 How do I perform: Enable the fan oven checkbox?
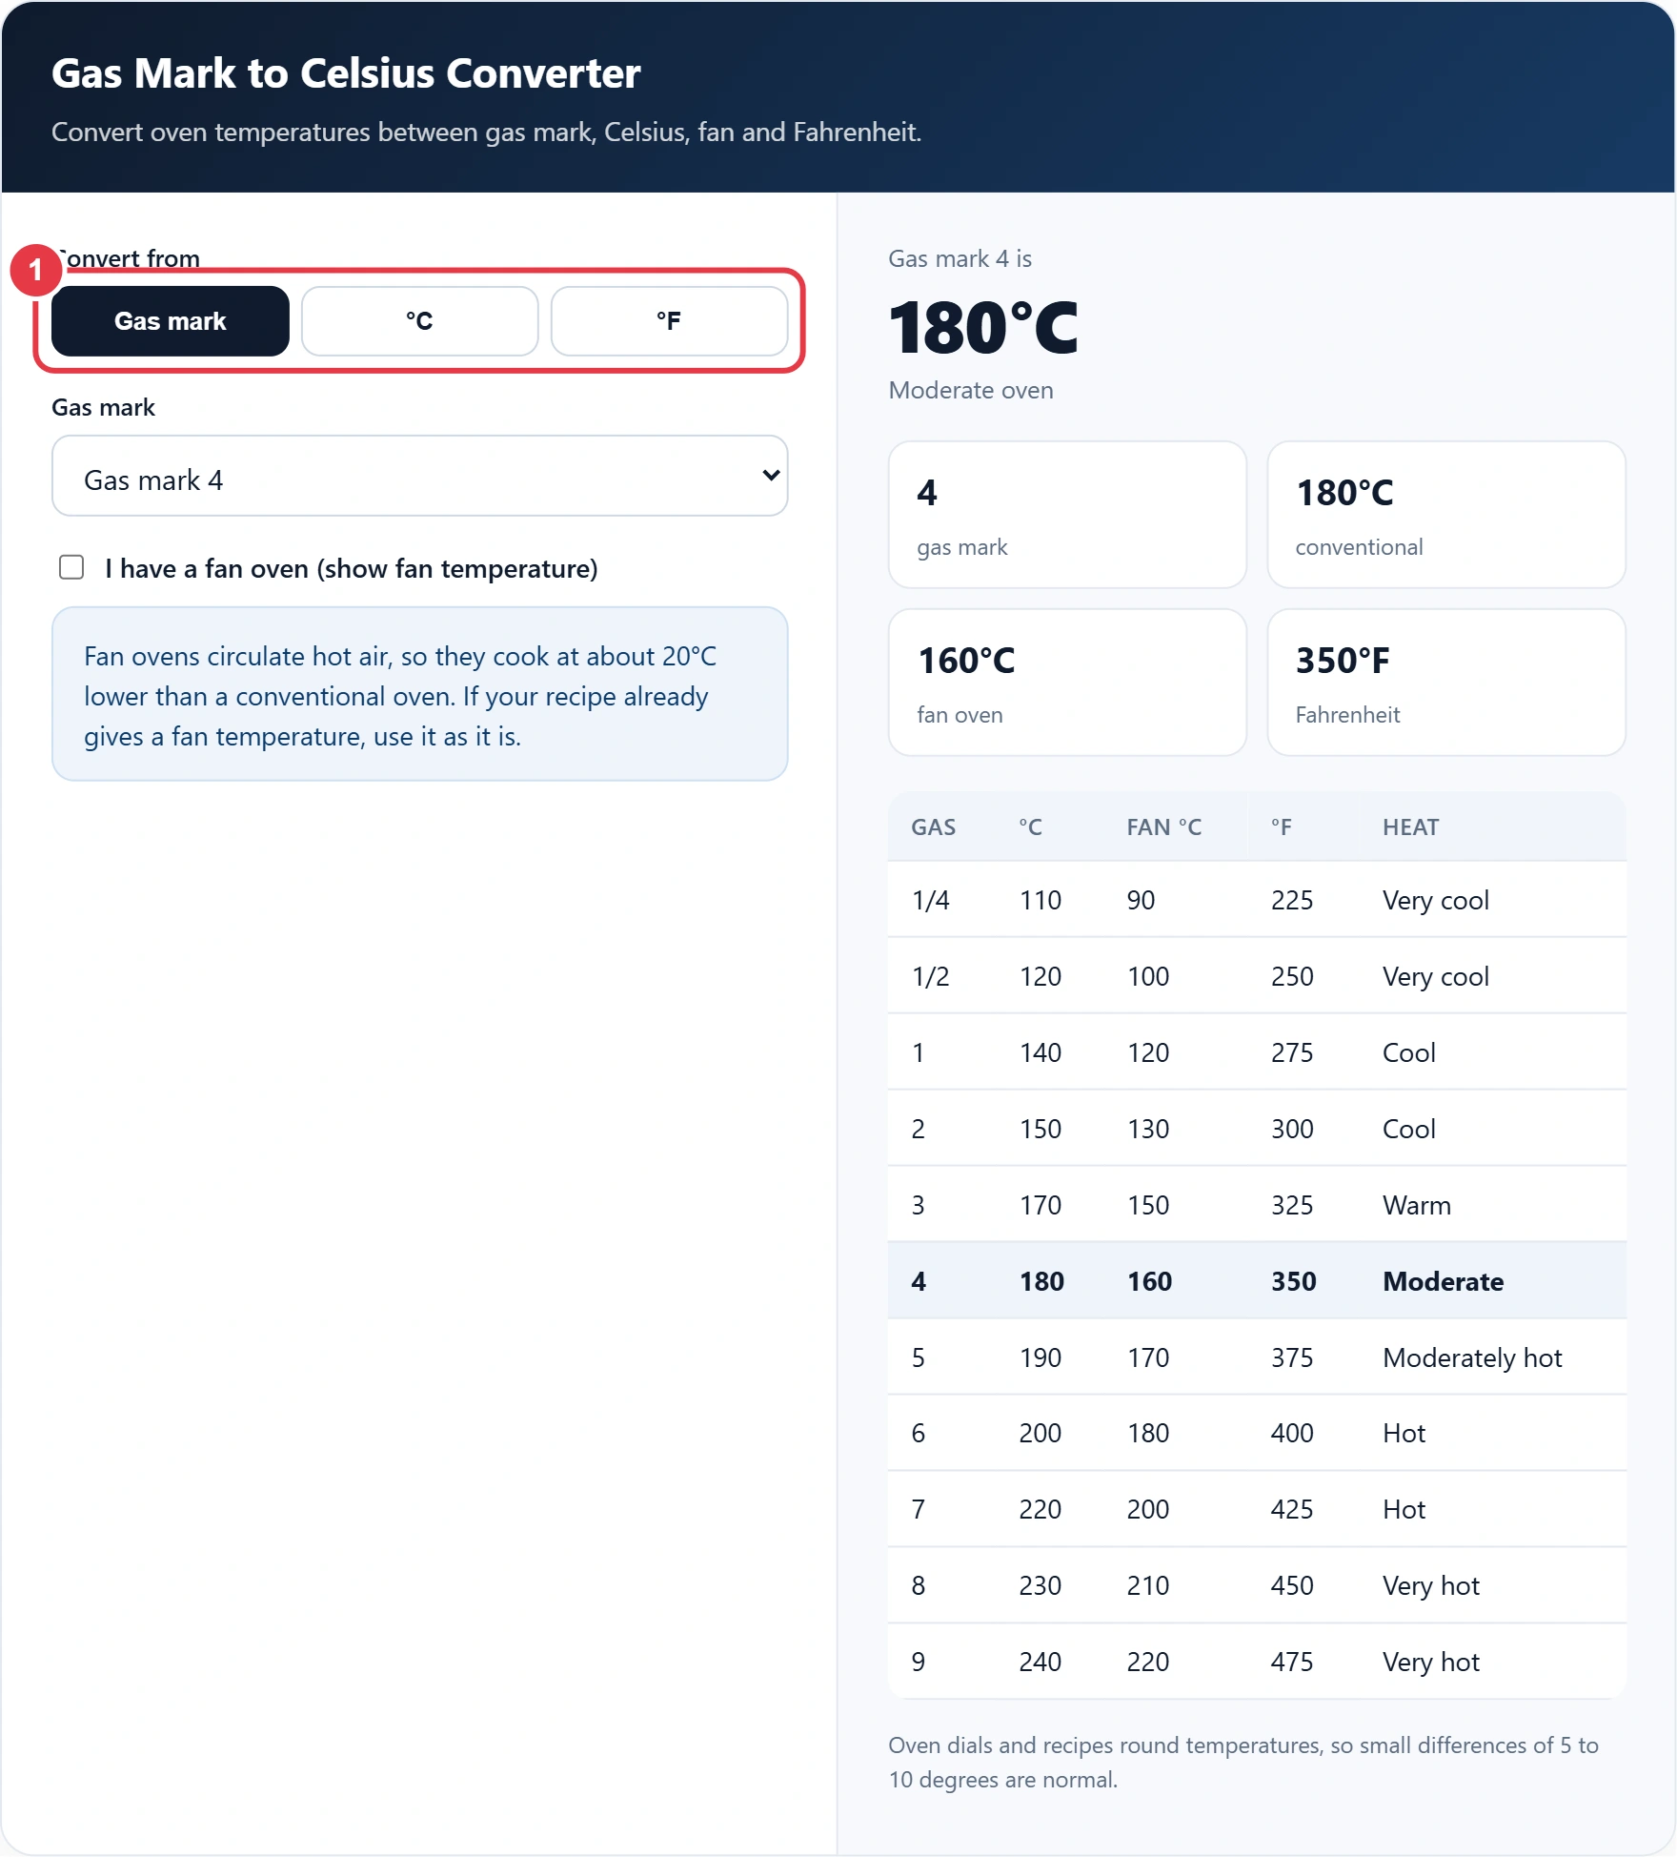tap(71, 568)
